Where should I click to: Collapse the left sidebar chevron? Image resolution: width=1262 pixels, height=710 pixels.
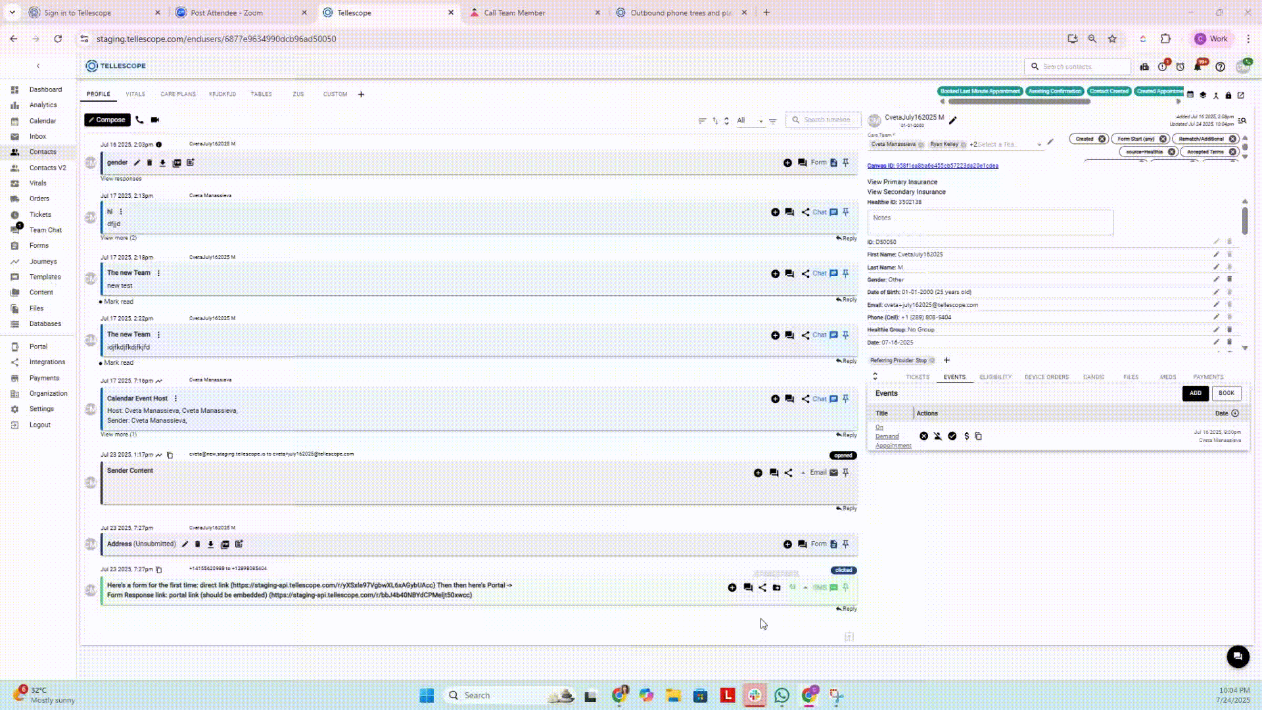click(x=38, y=66)
